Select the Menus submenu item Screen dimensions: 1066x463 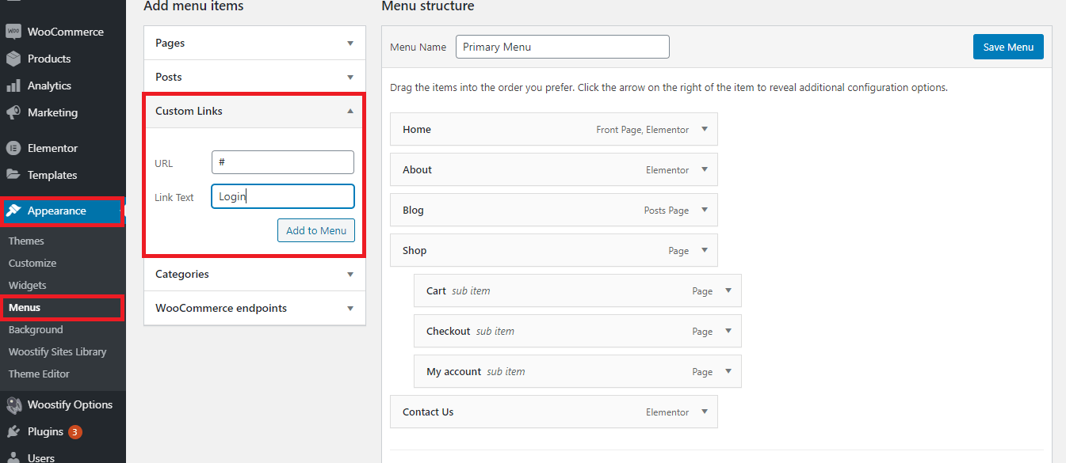(25, 307)
